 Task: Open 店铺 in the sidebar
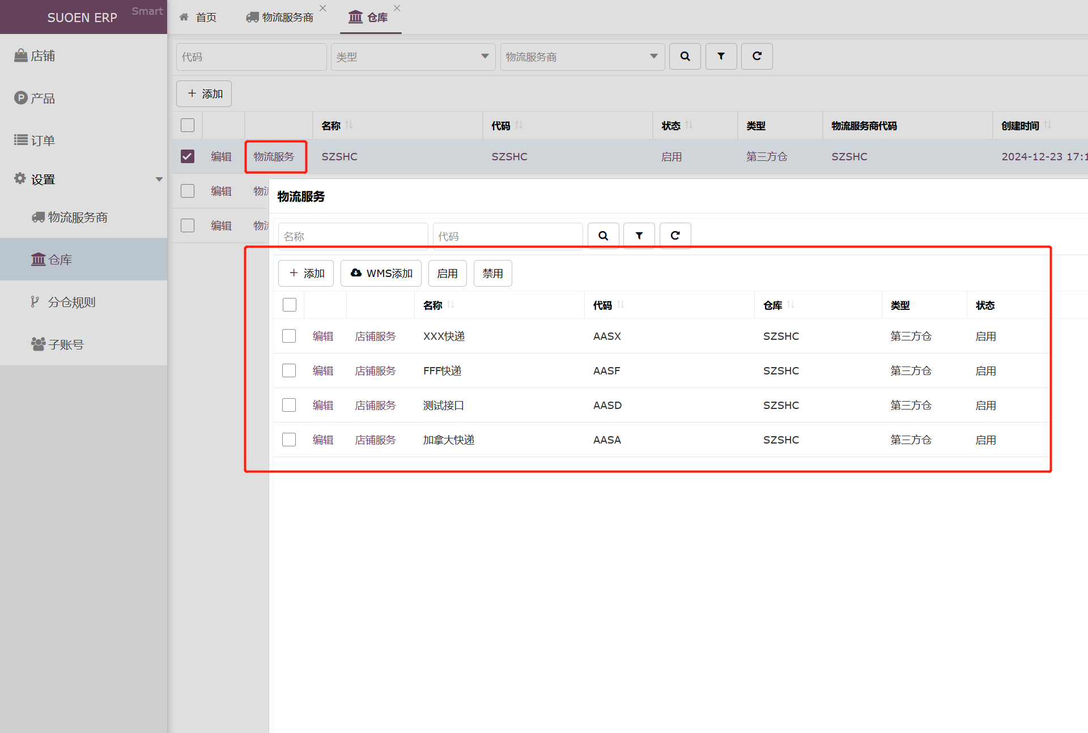(x=83, y=56)
